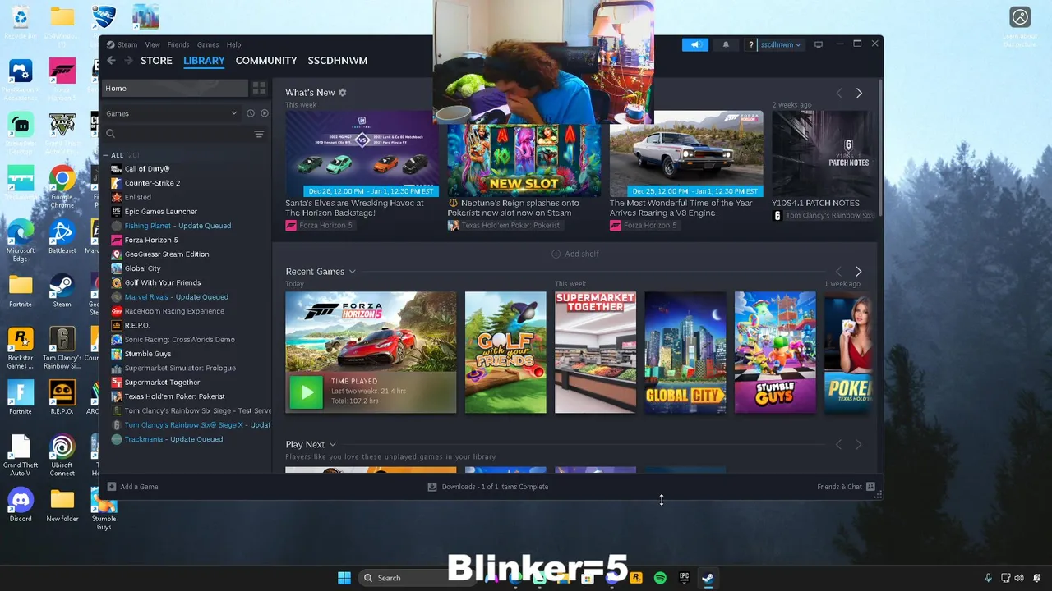Viewport: 1052px width, 591px height.
Task: Open the announcements megaphone button
Action: [695, 44]
